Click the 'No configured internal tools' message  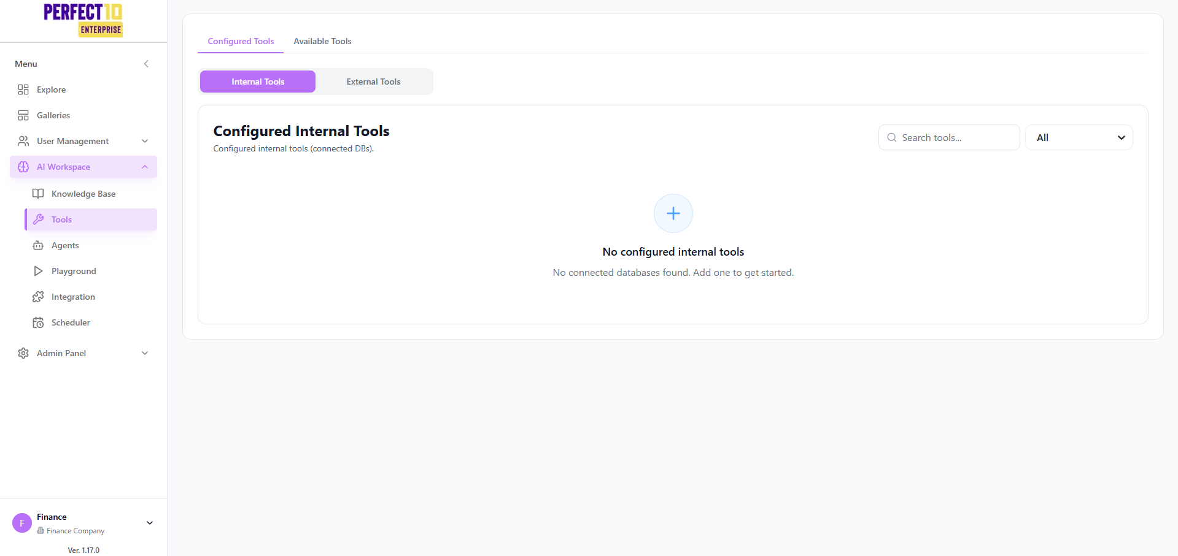(x=673, y=252)
